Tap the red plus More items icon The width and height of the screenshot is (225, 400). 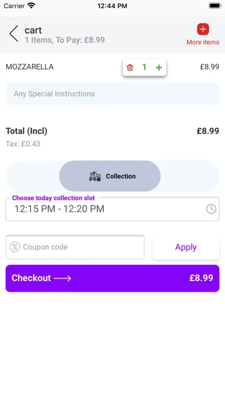click(x=203, y=29)
